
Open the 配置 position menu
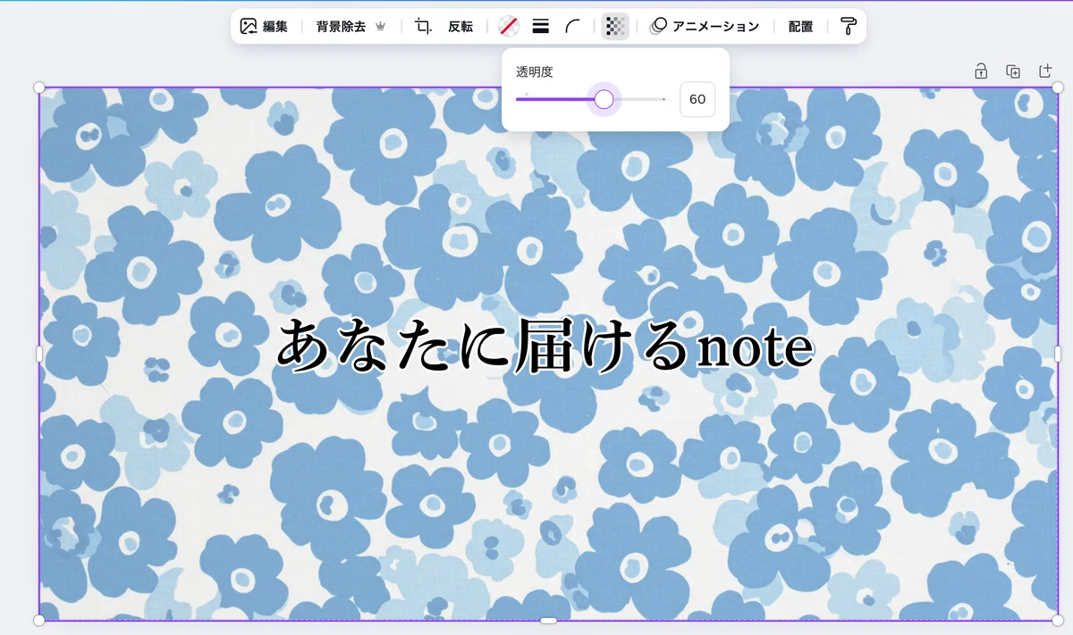(x=800, y=27)
